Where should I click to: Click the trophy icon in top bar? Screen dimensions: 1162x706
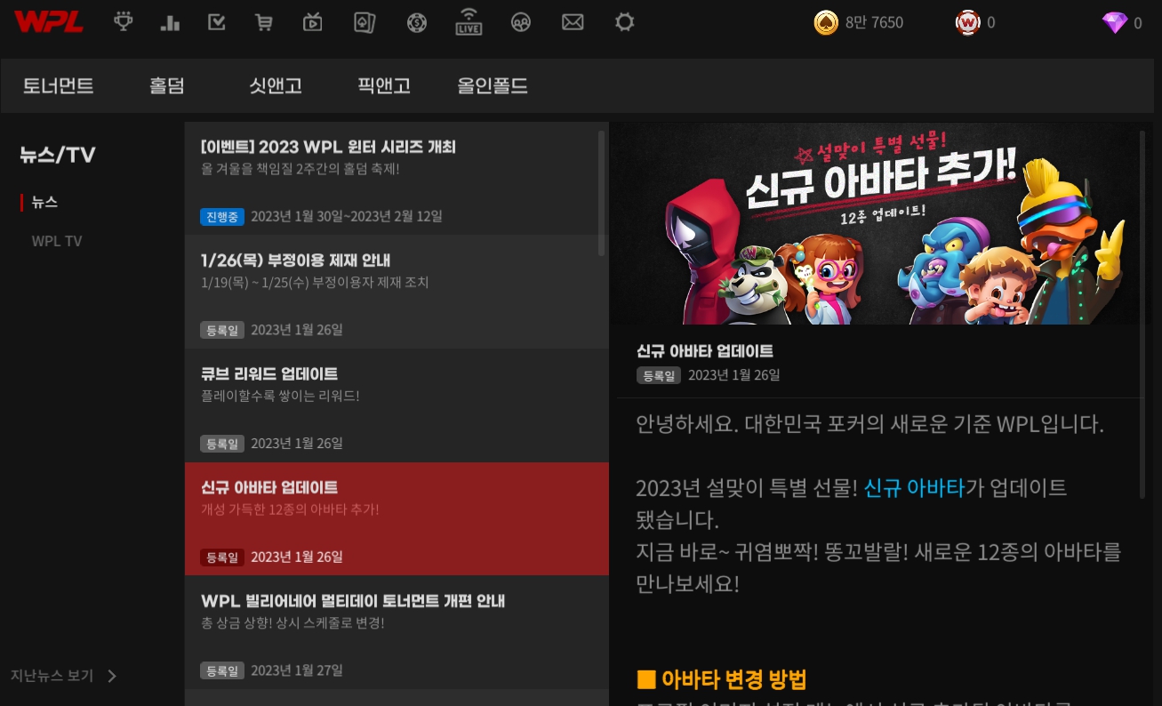point(123,22)
